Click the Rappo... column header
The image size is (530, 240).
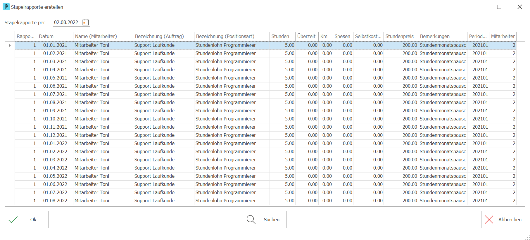click(26, 36)
